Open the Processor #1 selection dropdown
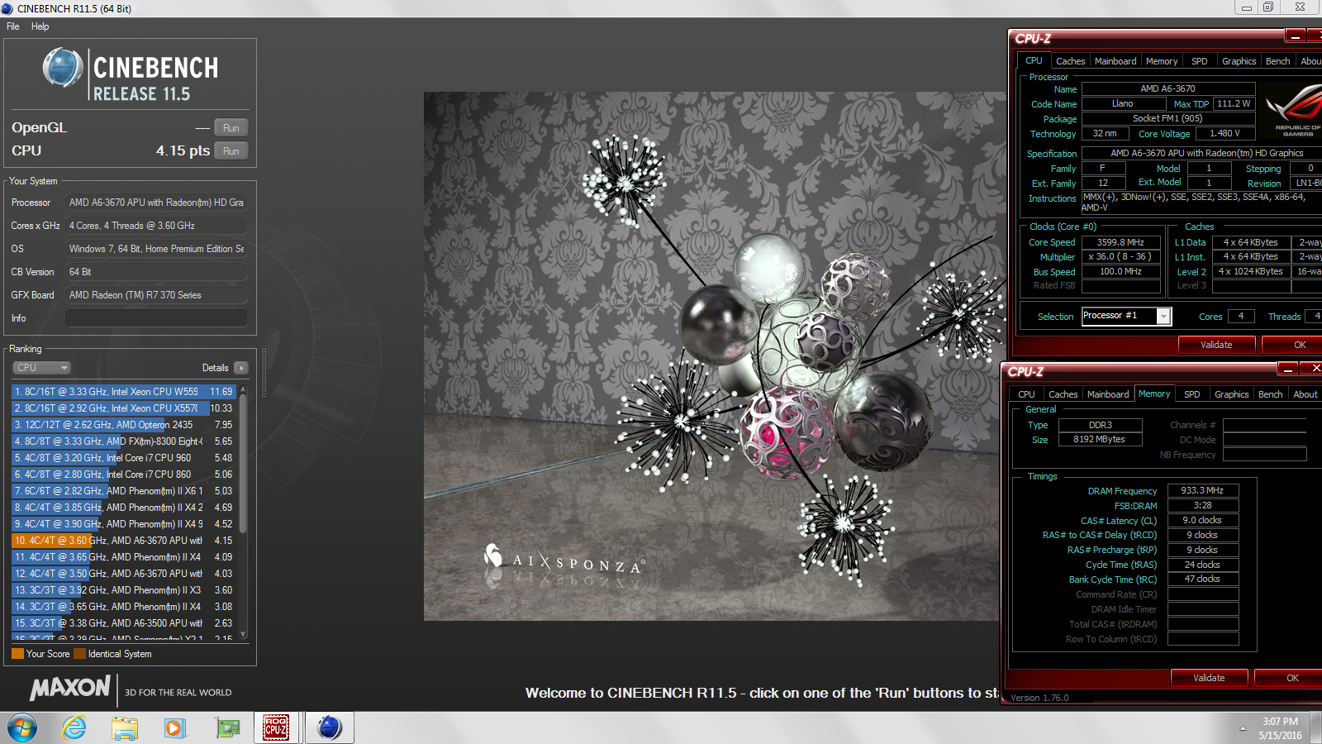This screenshot has width=1322, height=744. [x=1163, y=317]
